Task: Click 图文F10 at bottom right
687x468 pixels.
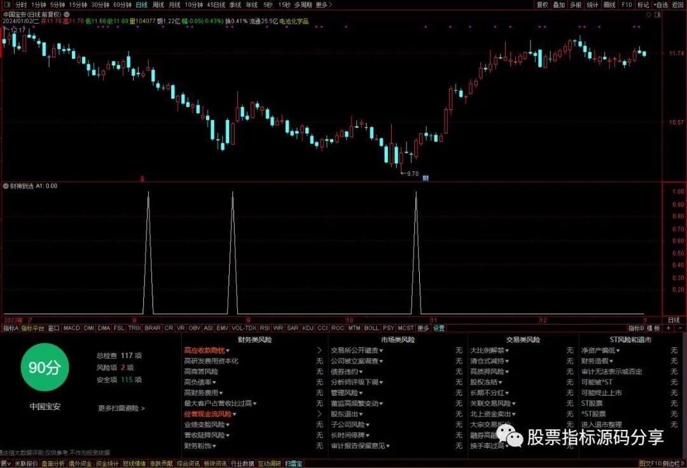Action: point(649,464)
